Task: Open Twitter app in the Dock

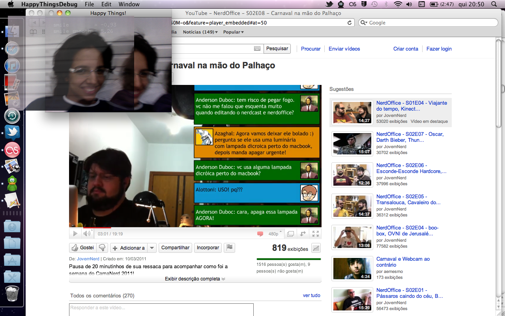Action: [x=12, y=133]
